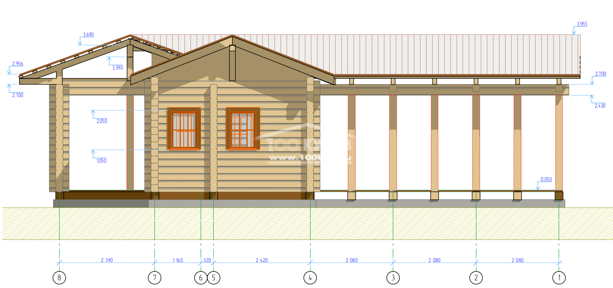Select the 2 390 dimension text
The width and height of the screenshot is (613, 288).
pyautogui.click(x=107, y=260)
